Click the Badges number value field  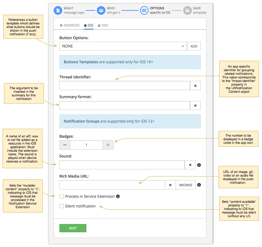tap(86, 145)
